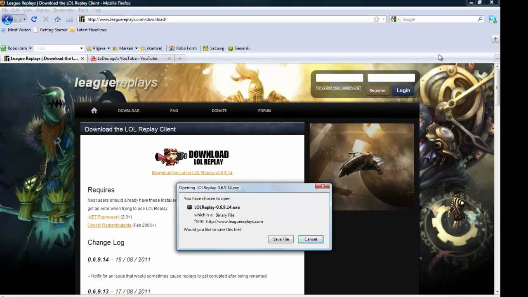Click the Google search box
Screen dimensions: 528x297
pyautogui.click(x=438, y=19)
